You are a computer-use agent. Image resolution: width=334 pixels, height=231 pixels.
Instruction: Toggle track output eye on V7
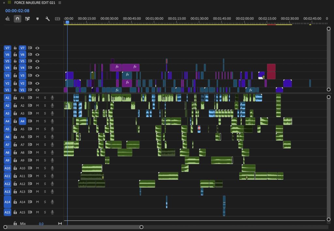[37, 48]
